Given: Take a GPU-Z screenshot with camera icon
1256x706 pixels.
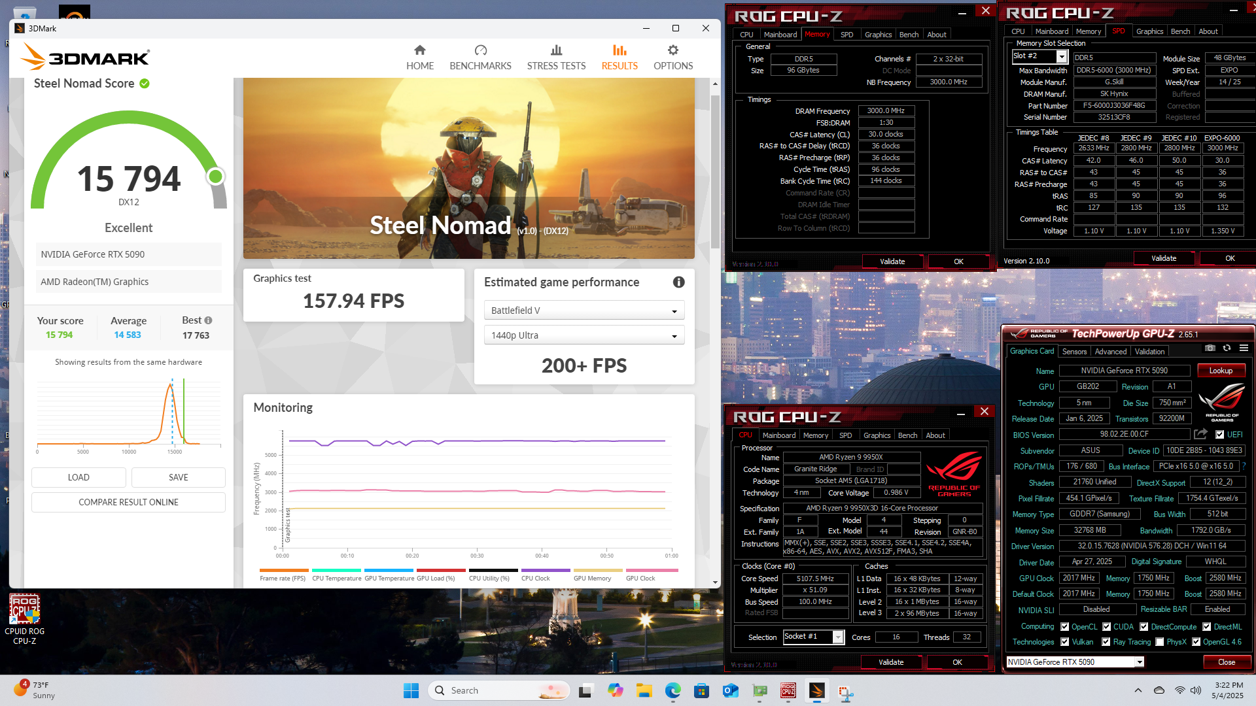Looking at the screenshot, I should pos(1210,348).
